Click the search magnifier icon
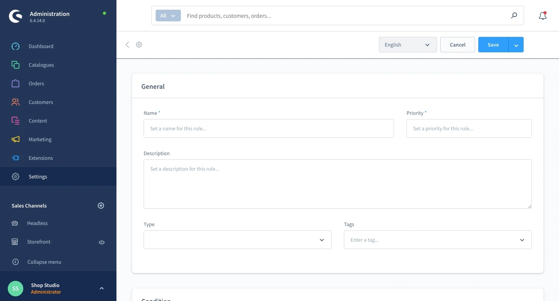Image resolution: width=559 pixels, height=301 pixels. tap(514, 16)
